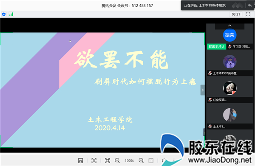This screenshot has width=255, height=166.
Task: Select the cartoon cat avatar participant
Action: coord(229,62)
